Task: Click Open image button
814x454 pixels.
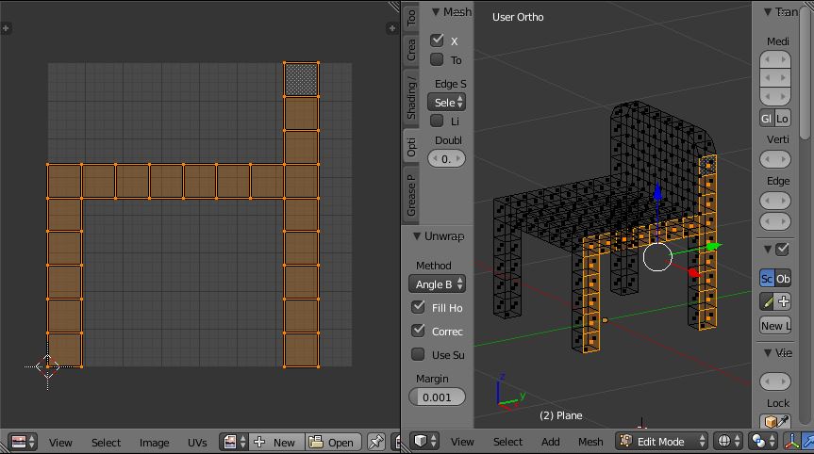Action: click(x=332, y=442)
